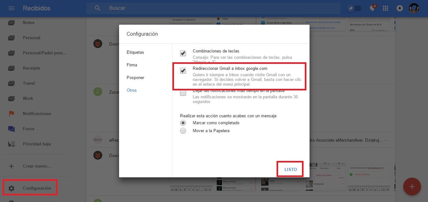The width and height of the screenshot is (428, 202).
Task: Select the Posponer settings tab
Action: (x=135, y=78)
